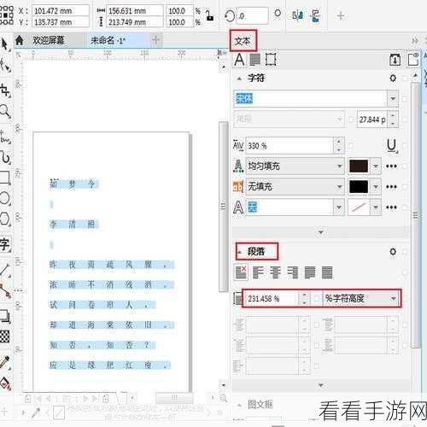
Task: Collapse the 段落 section
Action: 240,252
